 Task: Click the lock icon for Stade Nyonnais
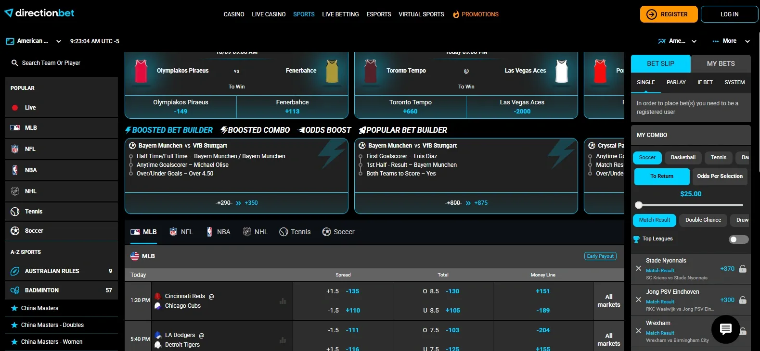(x=743, y=269)
